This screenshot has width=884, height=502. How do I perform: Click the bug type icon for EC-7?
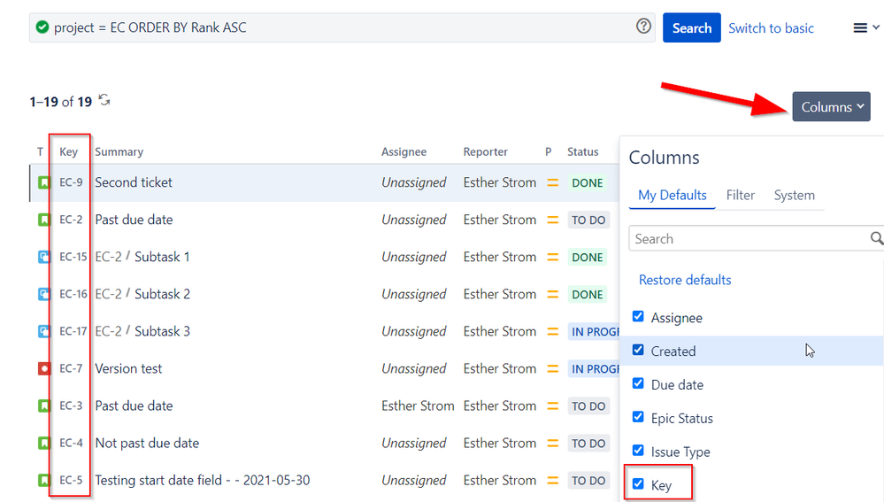44,369
